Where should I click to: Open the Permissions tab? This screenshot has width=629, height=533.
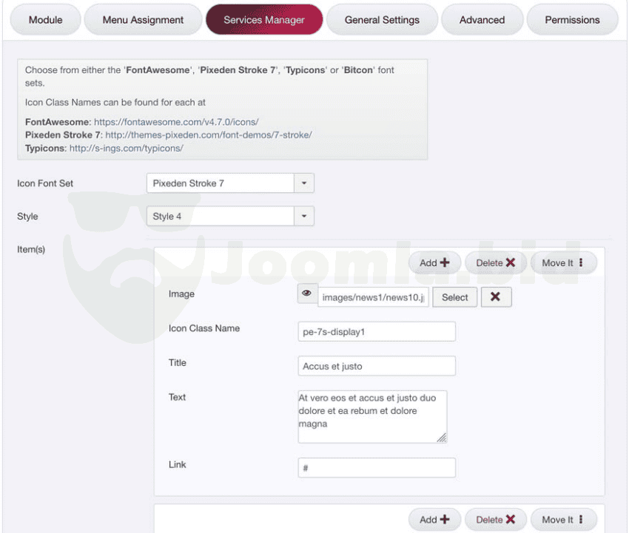(x=572, y=20)
